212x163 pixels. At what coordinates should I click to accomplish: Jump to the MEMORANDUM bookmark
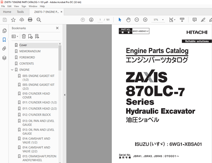[x=30, y=51]
